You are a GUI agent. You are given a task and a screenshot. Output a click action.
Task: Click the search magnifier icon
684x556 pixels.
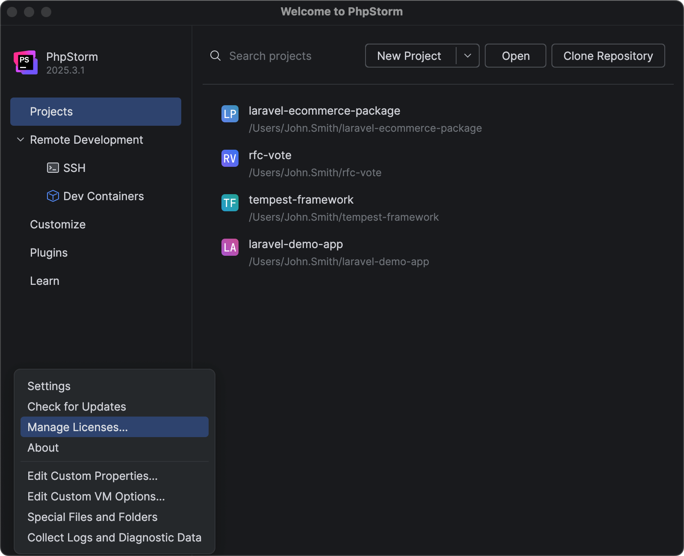(215, 56)
